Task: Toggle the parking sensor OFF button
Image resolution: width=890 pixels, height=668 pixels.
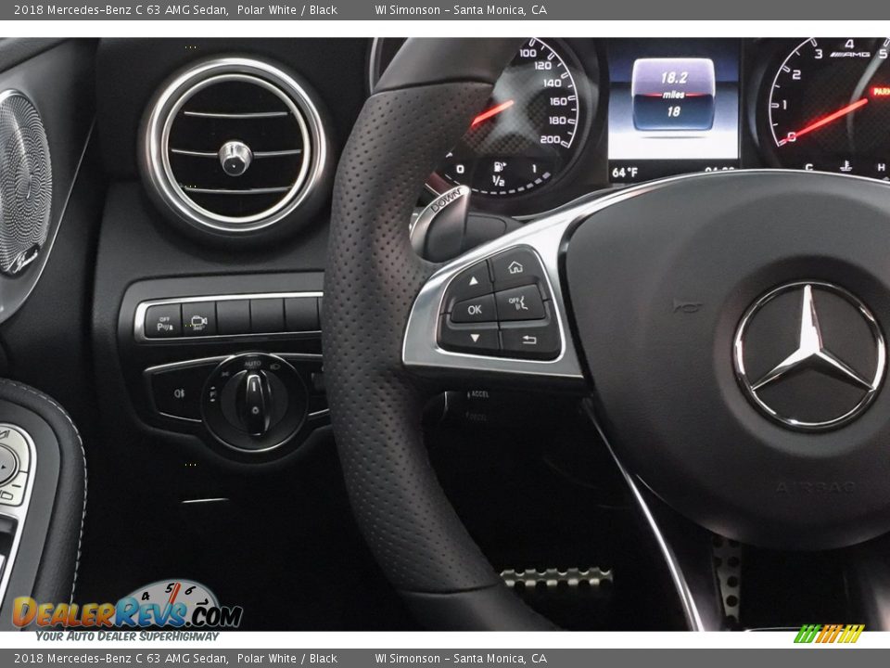Action: pos(163,323)
